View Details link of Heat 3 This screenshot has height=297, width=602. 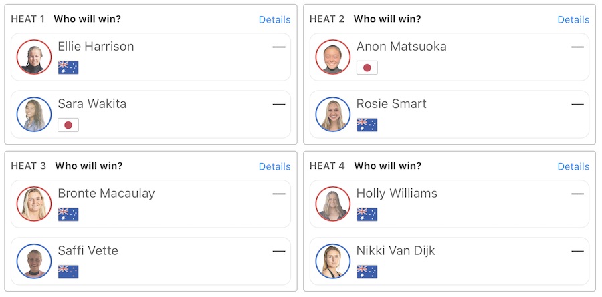pyautogui.click(x=274, y=166)
